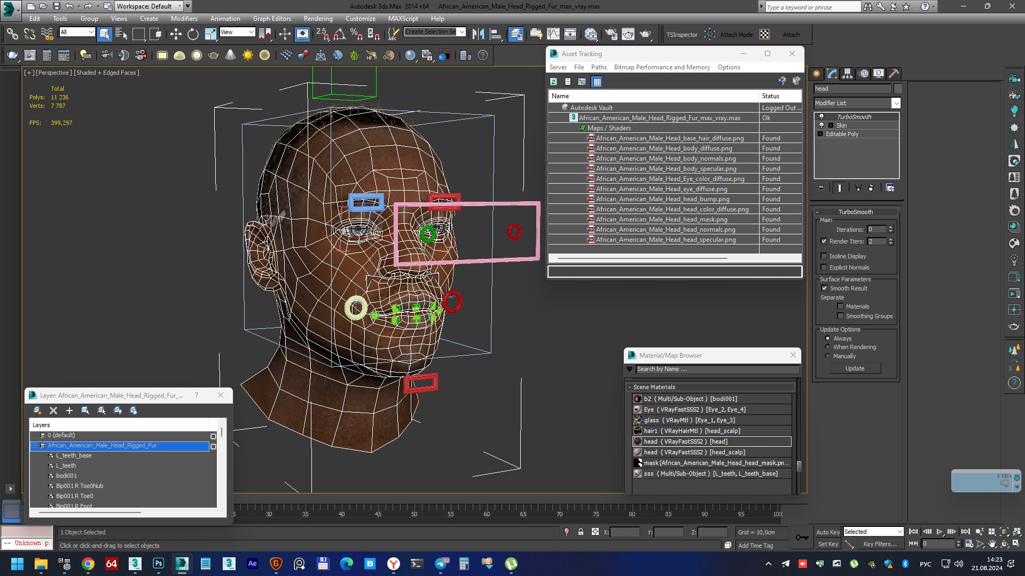Viewport: 1025px width, 576px height.
Task: Click the Set Key button
Action: pyautogui.click(x=827, y=544)
